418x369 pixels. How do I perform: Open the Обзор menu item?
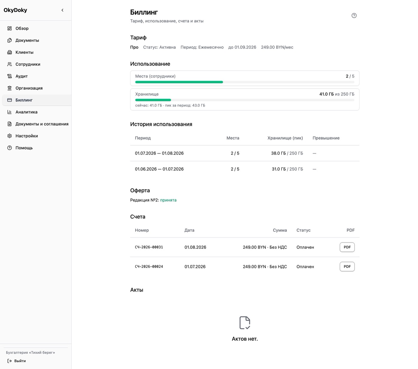click(37, 28)
